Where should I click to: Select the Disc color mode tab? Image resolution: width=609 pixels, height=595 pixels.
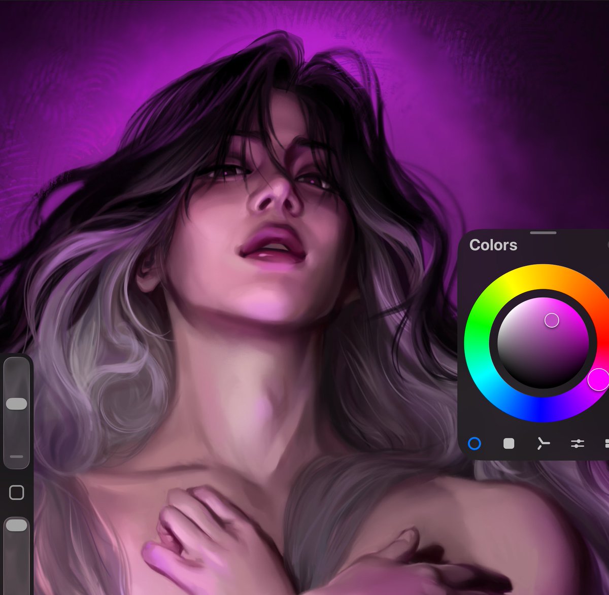[x=474, y=444]
